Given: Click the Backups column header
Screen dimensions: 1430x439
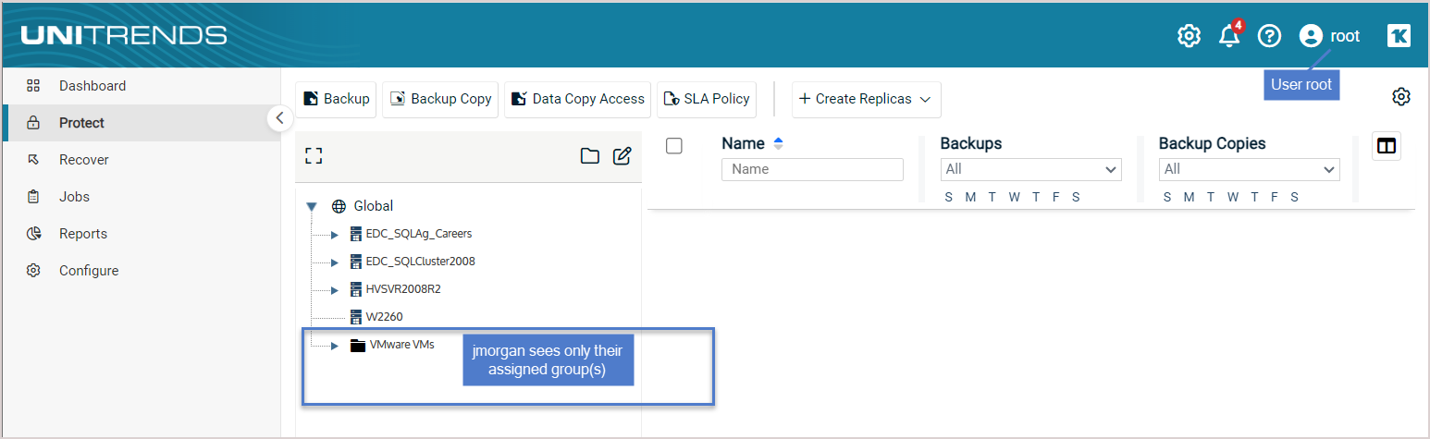Looking at the screenshot, I should pyautogui.click(x=971, y=143).
